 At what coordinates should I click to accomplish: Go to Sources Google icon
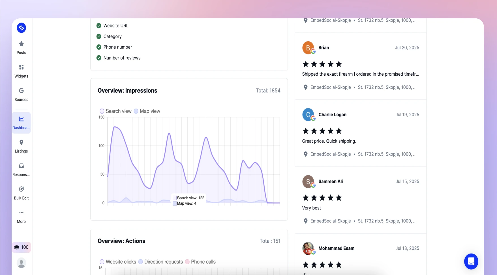[x=21, y=91]
